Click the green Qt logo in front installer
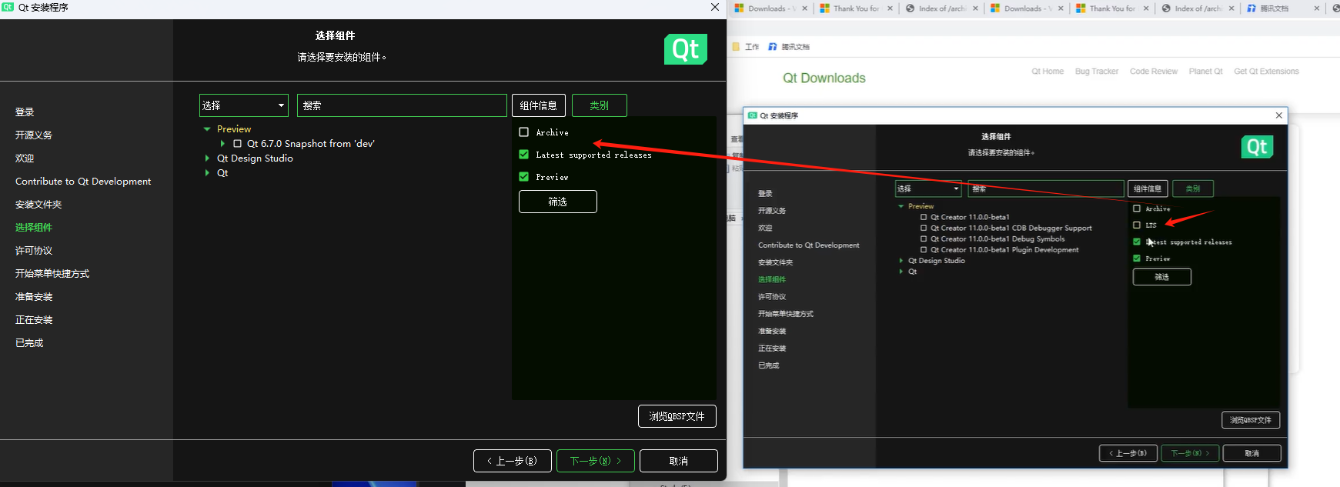The height and width of the screenshot is (487, 1340). 686,49
